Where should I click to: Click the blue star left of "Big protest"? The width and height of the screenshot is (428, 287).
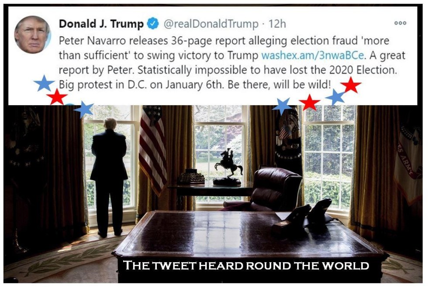[44, 83]
